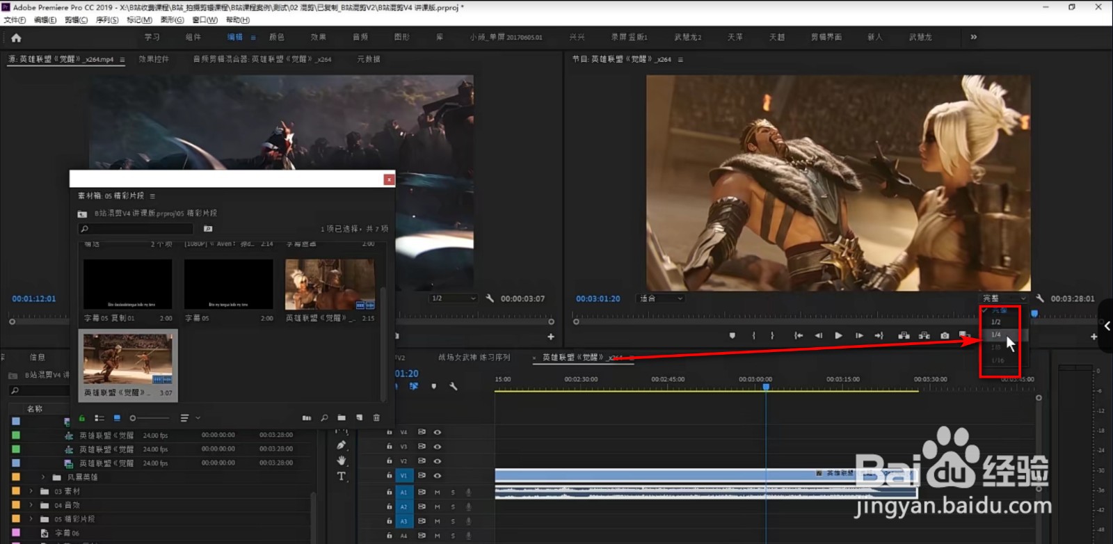Close the 素材箱 floating bin window
1113x544 pixels.
tap(389, 179)
